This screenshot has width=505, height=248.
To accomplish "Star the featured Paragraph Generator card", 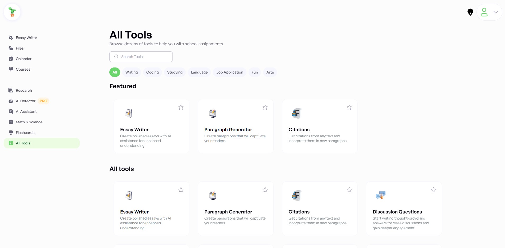I will [265, 107].
